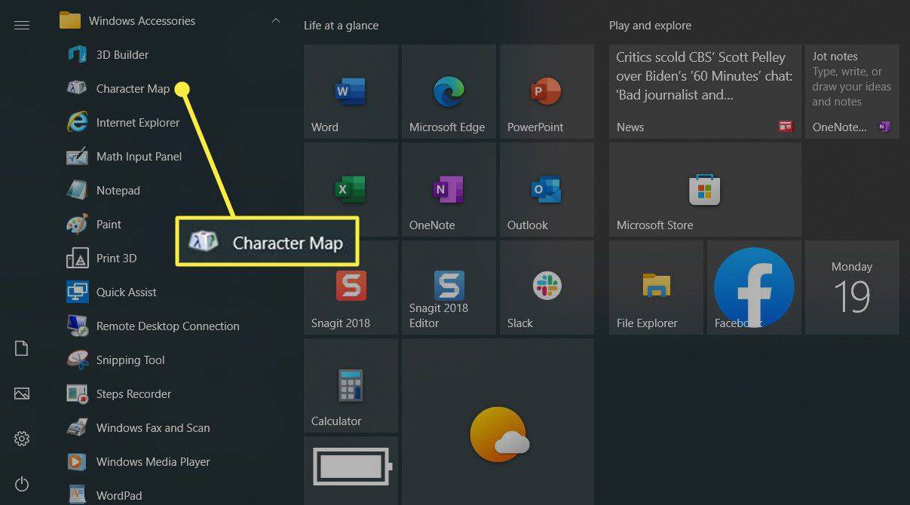Viewport: 910px width, 505px height.
Task: Click the battery tile
Action: pyautogui.click(x=351, y=470)
